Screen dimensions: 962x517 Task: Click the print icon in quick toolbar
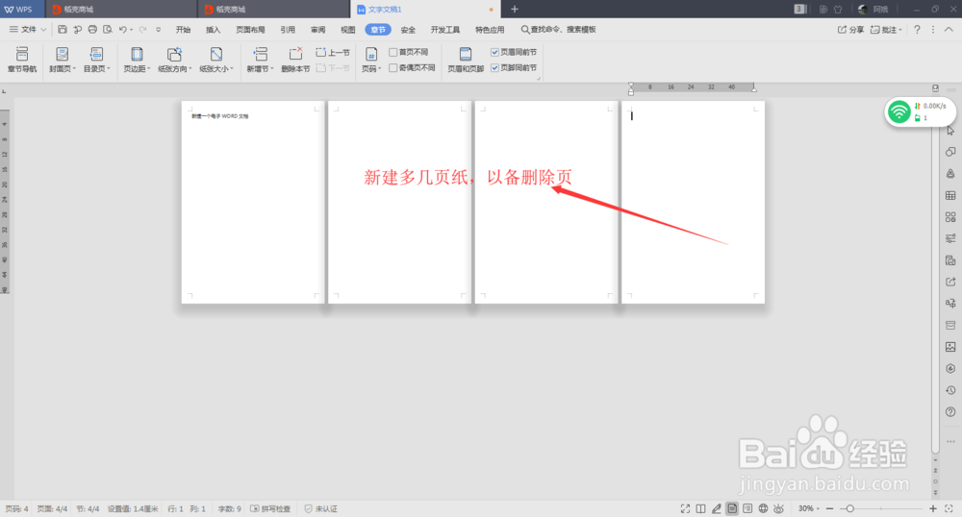[x=92, y=30]
